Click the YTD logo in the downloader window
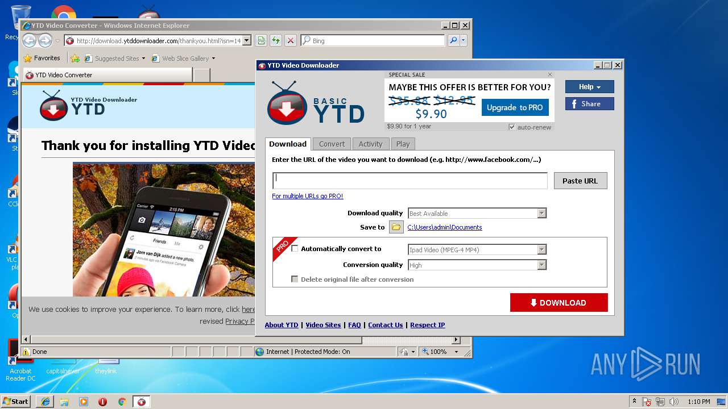728x409 pixels. 316,103
